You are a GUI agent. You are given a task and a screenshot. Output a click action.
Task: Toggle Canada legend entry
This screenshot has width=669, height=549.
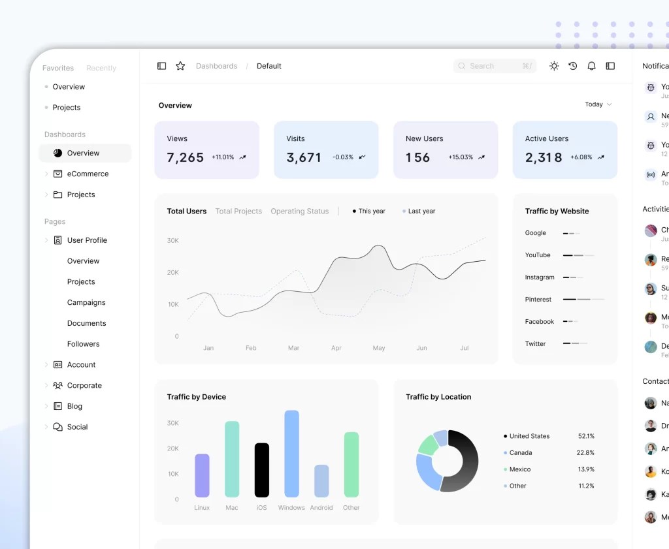tap(518, 452)
